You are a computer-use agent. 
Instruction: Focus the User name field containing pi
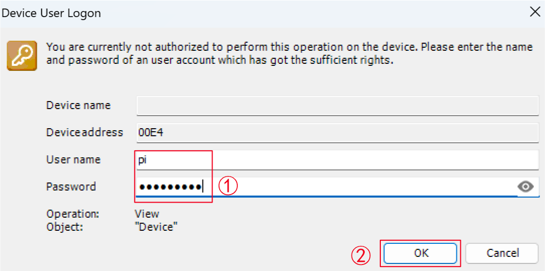click(x=337, y=160)
